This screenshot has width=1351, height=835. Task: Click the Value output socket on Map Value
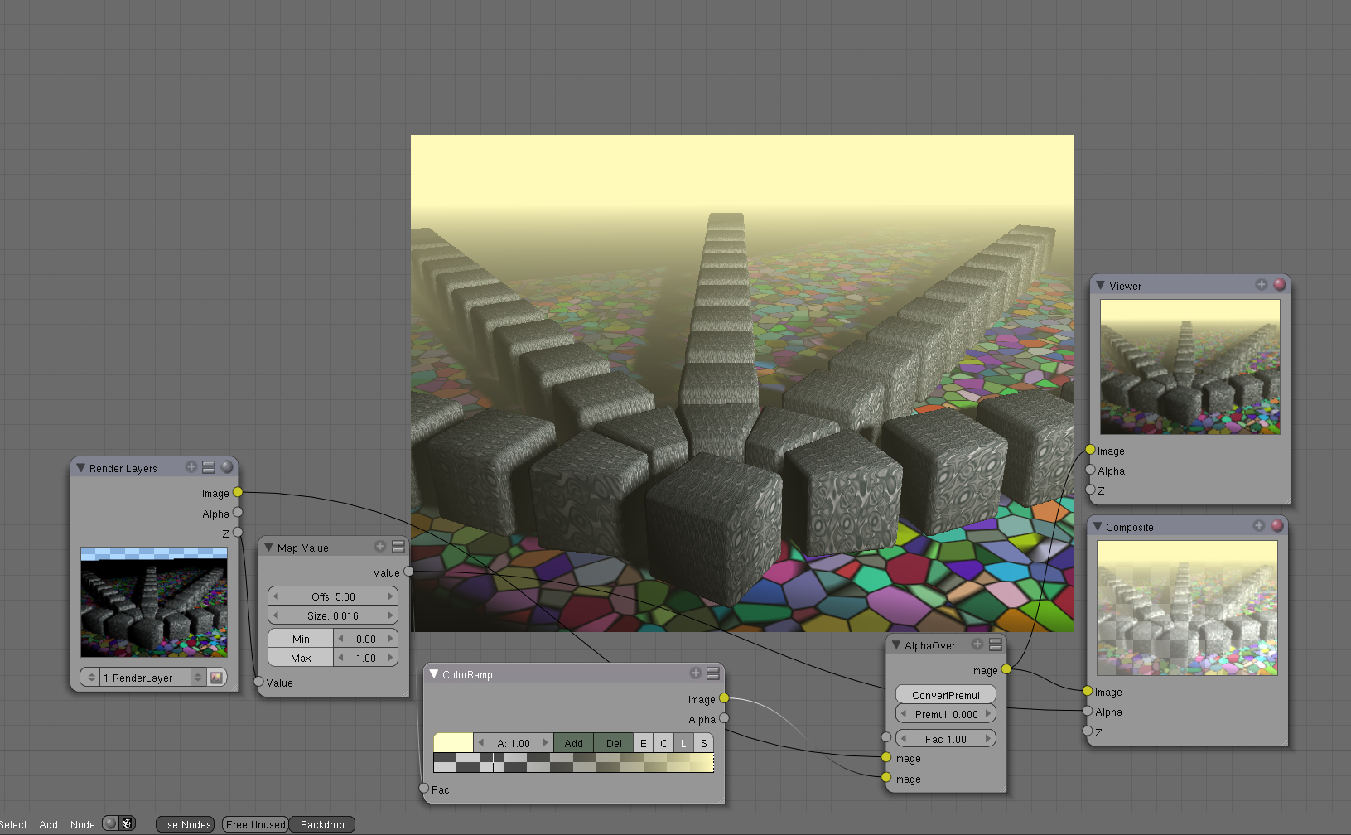point(408,572)
